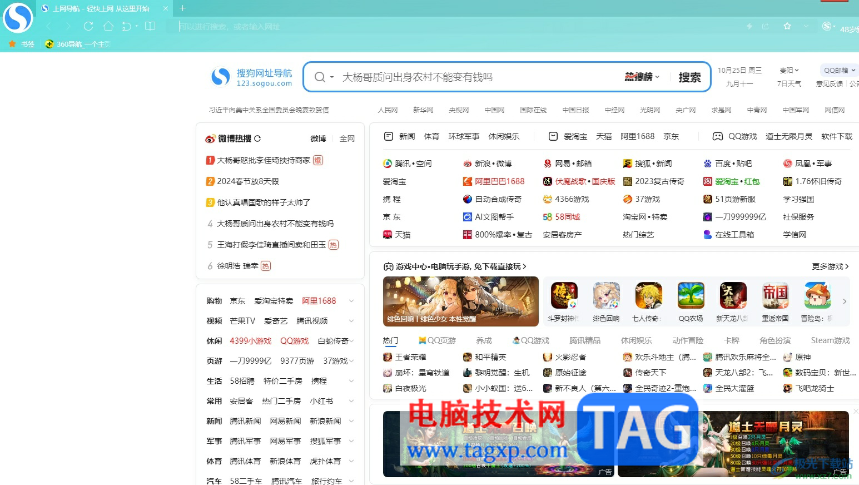Click the back navigation arrow
This screenshot has height=485, width=859.
tap(49, 26)
